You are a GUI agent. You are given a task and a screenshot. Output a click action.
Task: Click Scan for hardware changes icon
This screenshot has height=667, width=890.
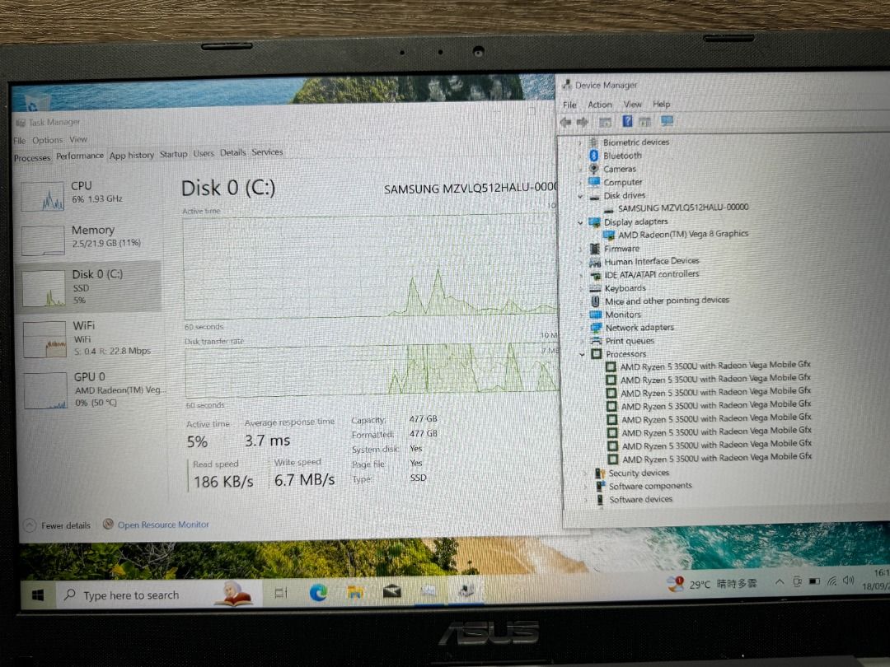click(667, 121)
